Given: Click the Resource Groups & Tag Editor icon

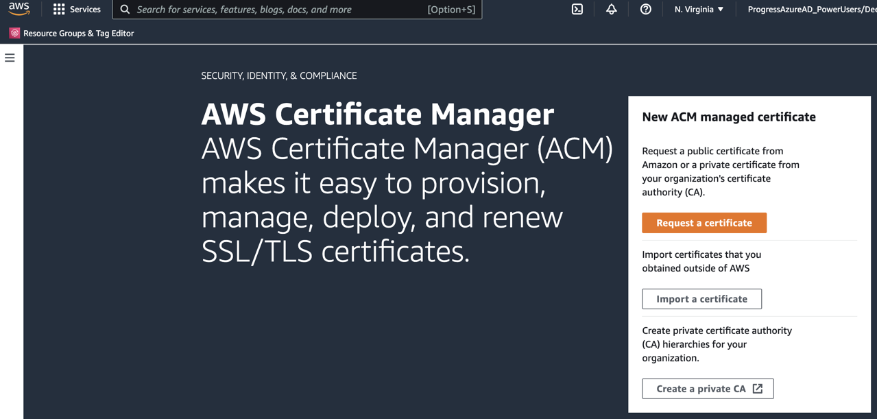Looking at the screenshot, I should [x=14, y=32].
